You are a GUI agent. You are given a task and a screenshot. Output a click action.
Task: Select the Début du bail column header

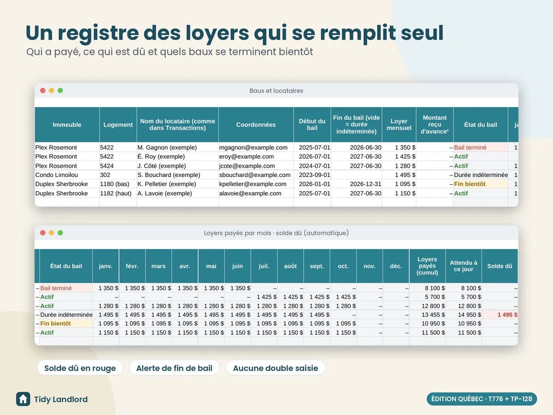(x=312, y=125)
